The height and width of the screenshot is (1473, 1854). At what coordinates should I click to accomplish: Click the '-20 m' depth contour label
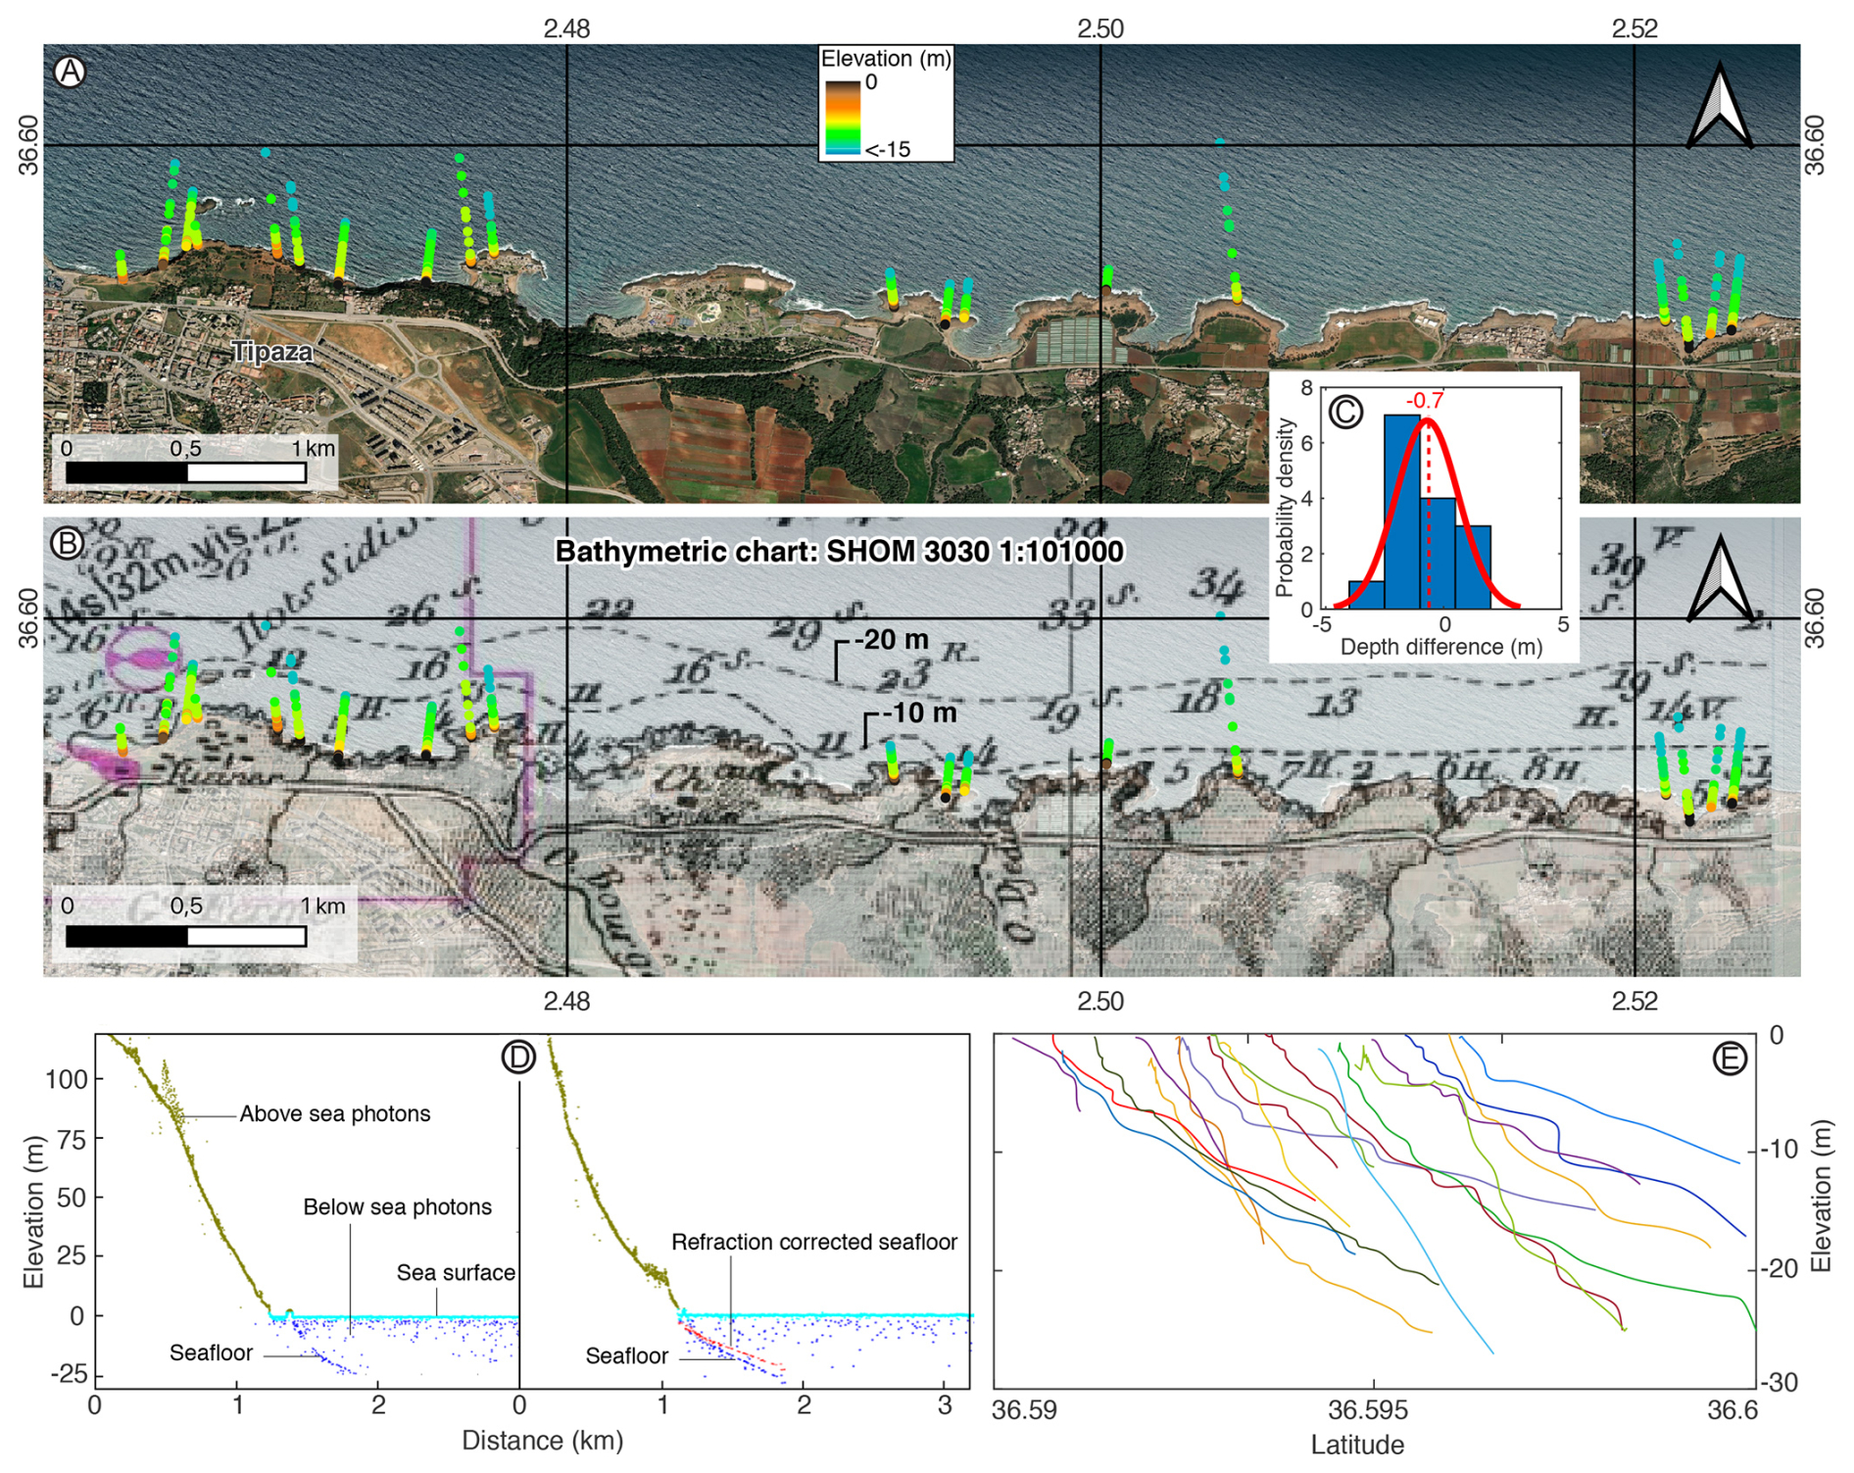click(x=891, y=640)
